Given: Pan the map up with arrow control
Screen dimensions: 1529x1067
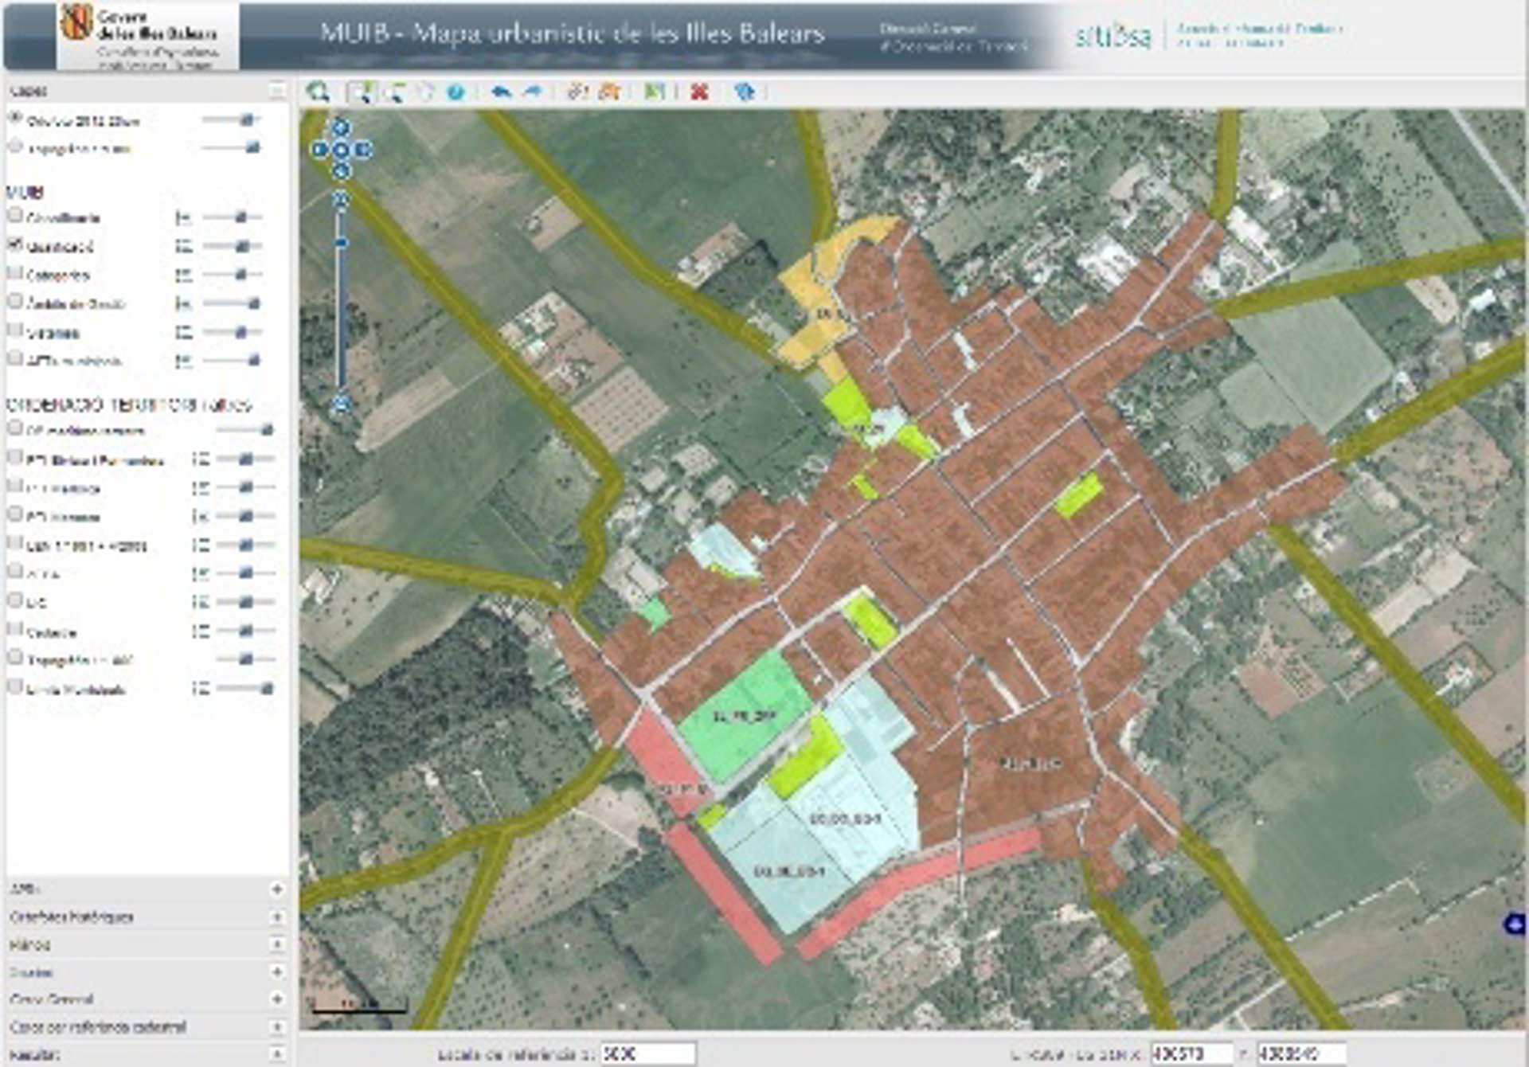Looking at the screenshot, I should click(x=341, y=127).
